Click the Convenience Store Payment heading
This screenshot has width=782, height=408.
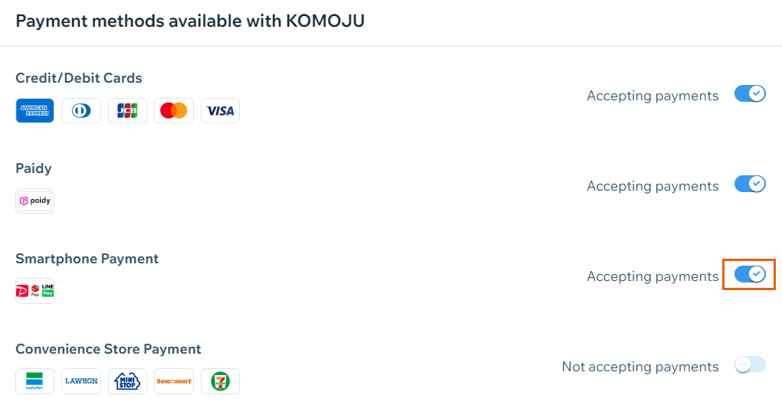coord(108,349)
